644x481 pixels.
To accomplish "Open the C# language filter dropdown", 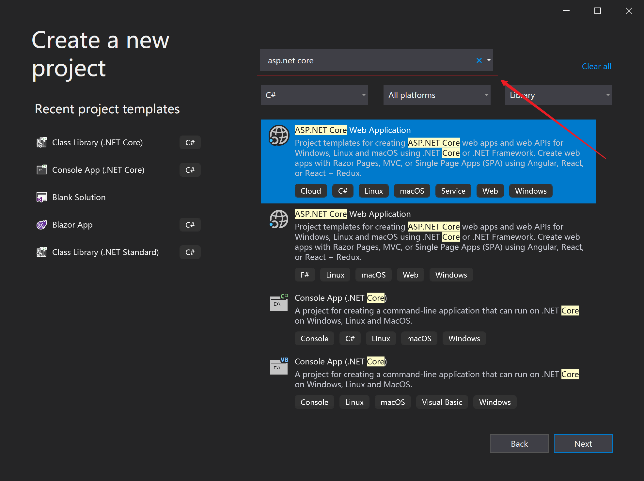I will click(314, 95).
